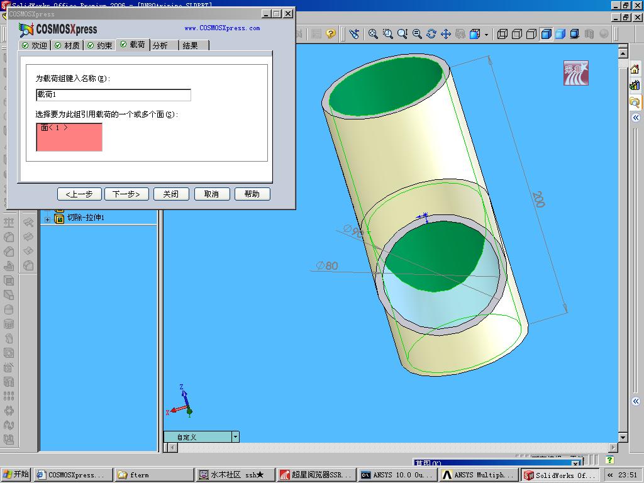The image size is (644, 483).
Task: Click the horizontal scrollbar left arrow
Action: tap(172, 447)
